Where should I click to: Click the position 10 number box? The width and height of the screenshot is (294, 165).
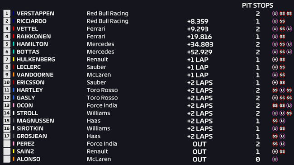7,82
